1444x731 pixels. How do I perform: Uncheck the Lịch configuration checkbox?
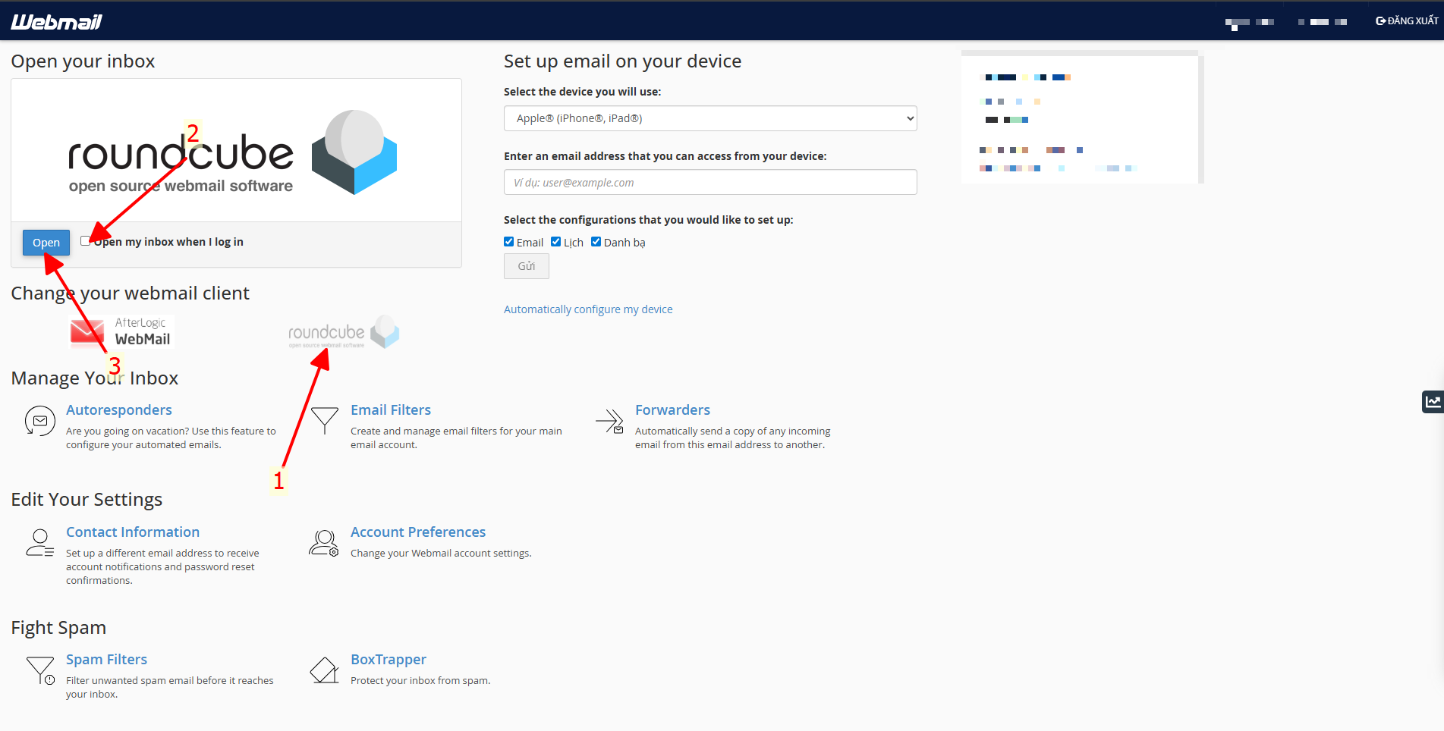[556, 242]
